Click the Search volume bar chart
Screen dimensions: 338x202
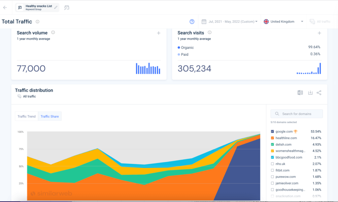click(148, 69)
